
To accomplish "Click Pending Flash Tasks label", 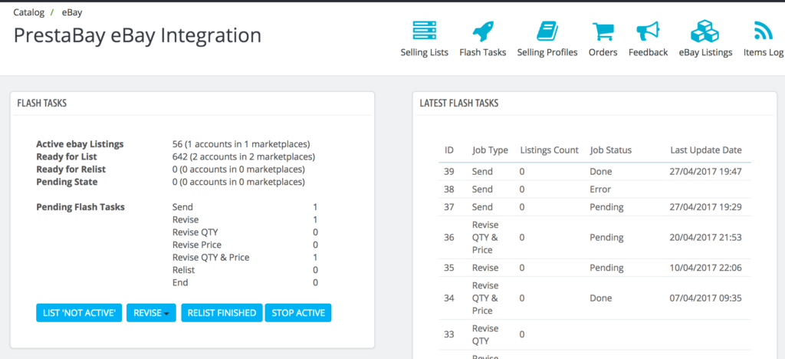I will click(x=80, y=207).
